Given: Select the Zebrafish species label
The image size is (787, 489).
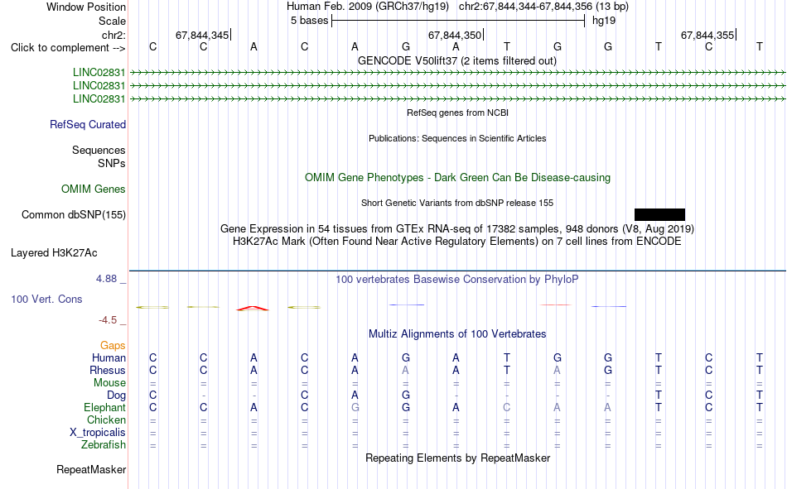Looking at the screenshot, I should (x=104, y=445).
